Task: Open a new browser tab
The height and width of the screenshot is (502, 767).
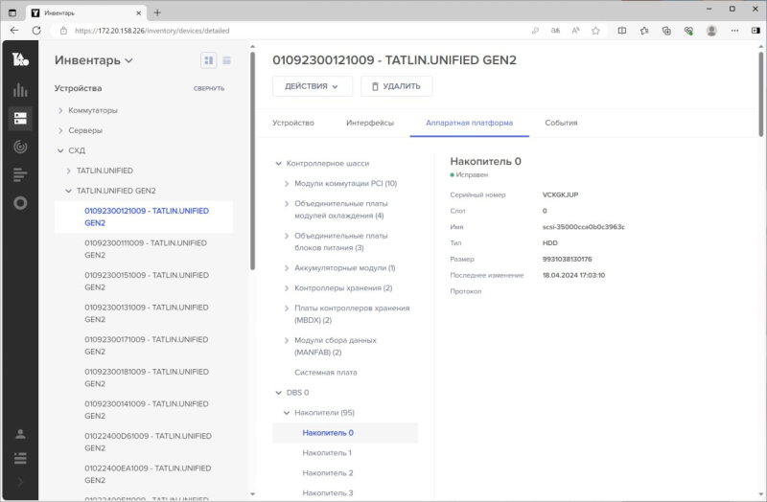Action: (157, 13)
